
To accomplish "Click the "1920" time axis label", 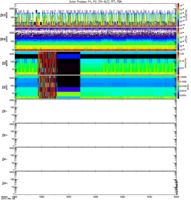I will [122, 197].
